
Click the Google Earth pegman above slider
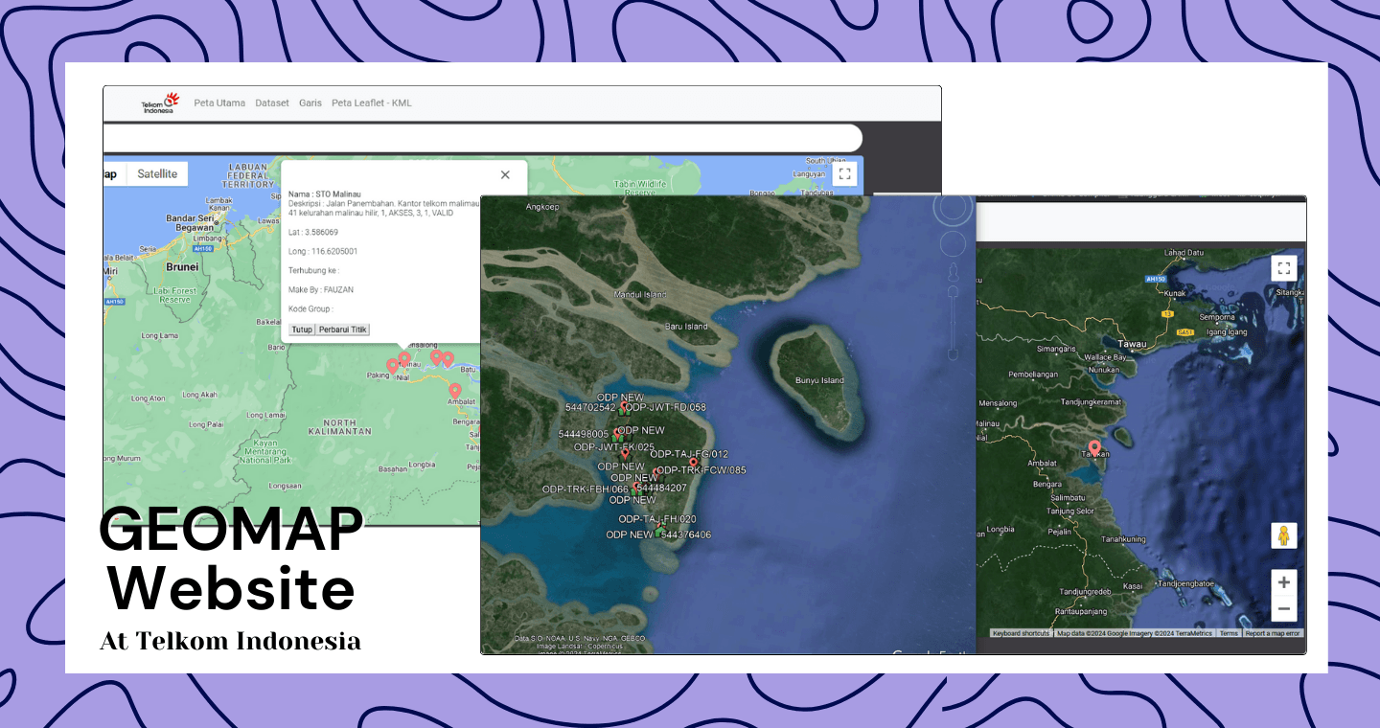pyautogui.click(x=953, y=274)
